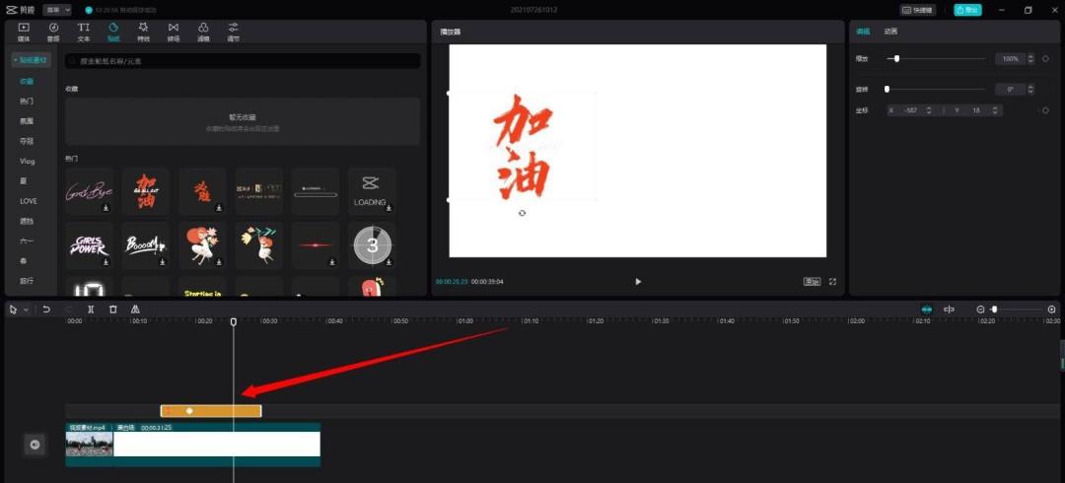
Task: Collapse the 贴纸素材 sticker category list
Action: tap(31, 61)
